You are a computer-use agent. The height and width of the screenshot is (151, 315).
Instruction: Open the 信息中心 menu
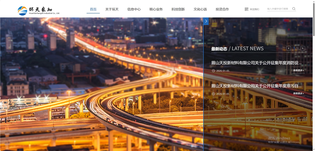(x=134, y=9)
